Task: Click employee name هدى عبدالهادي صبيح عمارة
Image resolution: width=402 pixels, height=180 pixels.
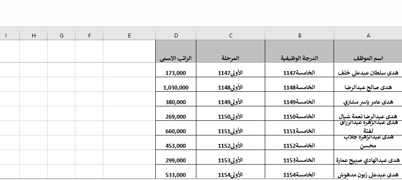Action: [368, 160]
